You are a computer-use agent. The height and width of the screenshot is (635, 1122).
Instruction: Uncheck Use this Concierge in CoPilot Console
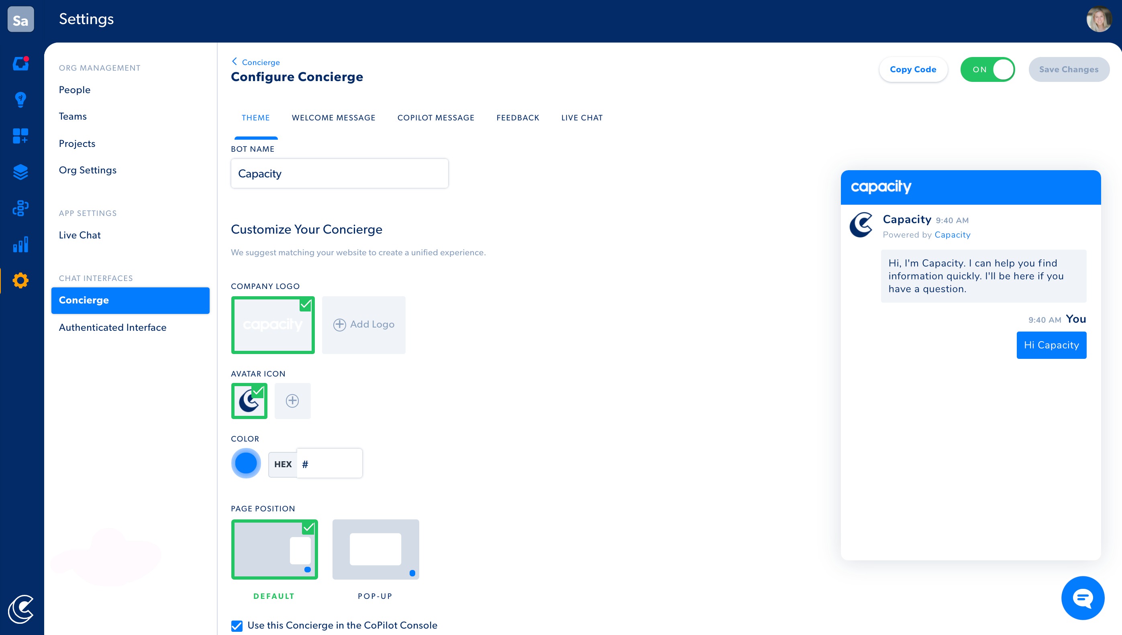pyautogui.click(x=237, y=625)
